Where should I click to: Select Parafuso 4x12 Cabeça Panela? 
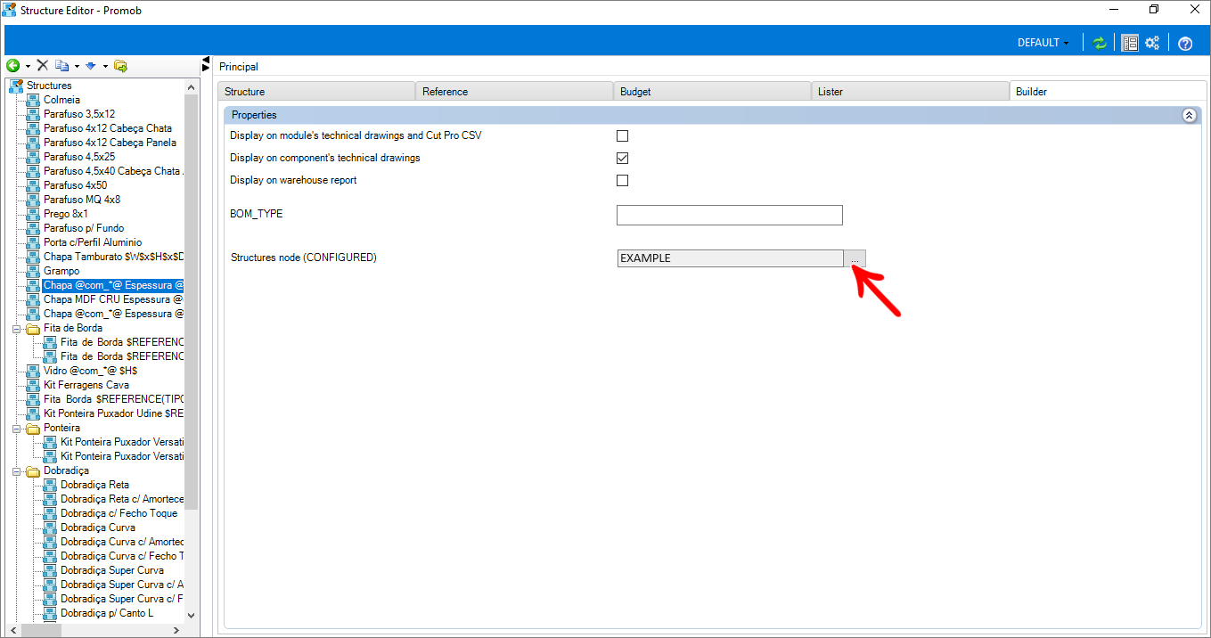coord(110,143)
